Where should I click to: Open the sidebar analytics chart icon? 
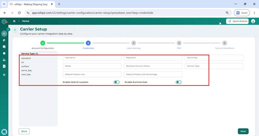click(4, 60)
